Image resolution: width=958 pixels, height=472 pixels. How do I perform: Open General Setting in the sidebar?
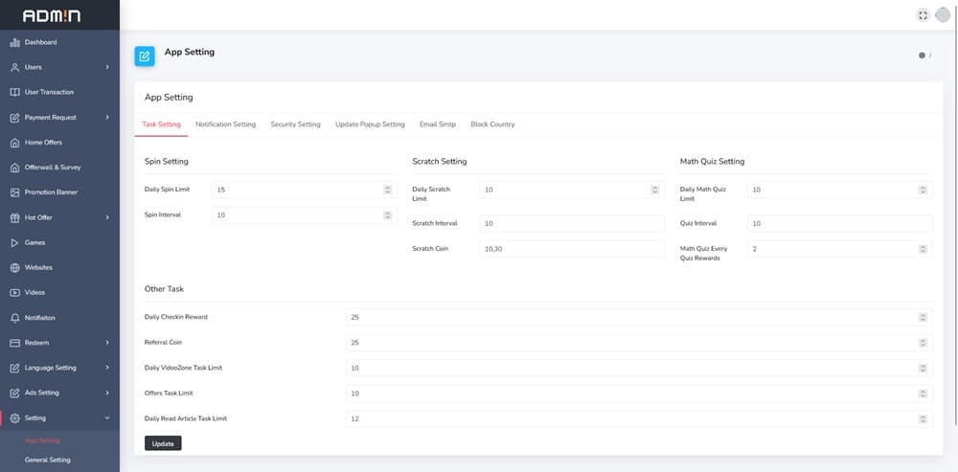[48, 460]
